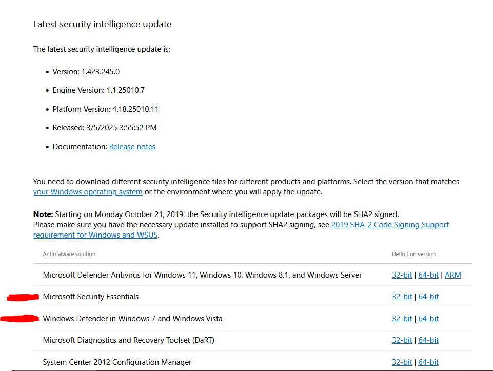
Task: Click 64-bit link for Diagnostics and Recovery Toolset
Action: coord(428,340)
